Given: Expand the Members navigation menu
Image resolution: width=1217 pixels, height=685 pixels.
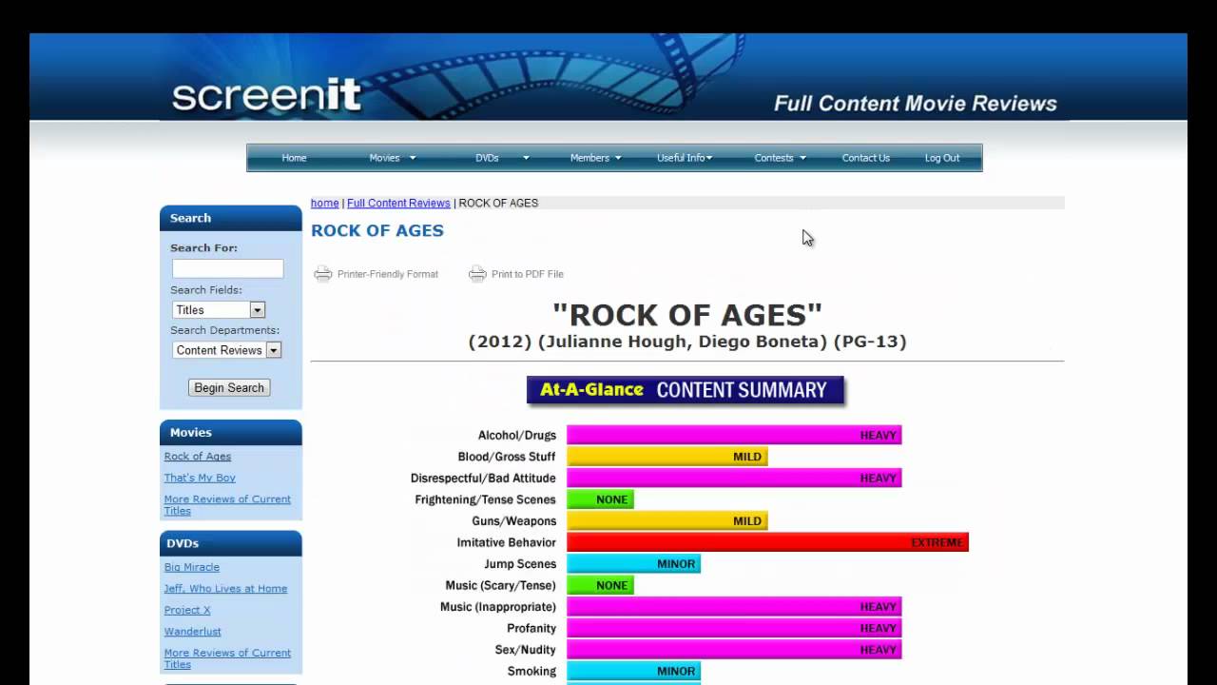Looking at the screenshot, I should pos(595,158).
